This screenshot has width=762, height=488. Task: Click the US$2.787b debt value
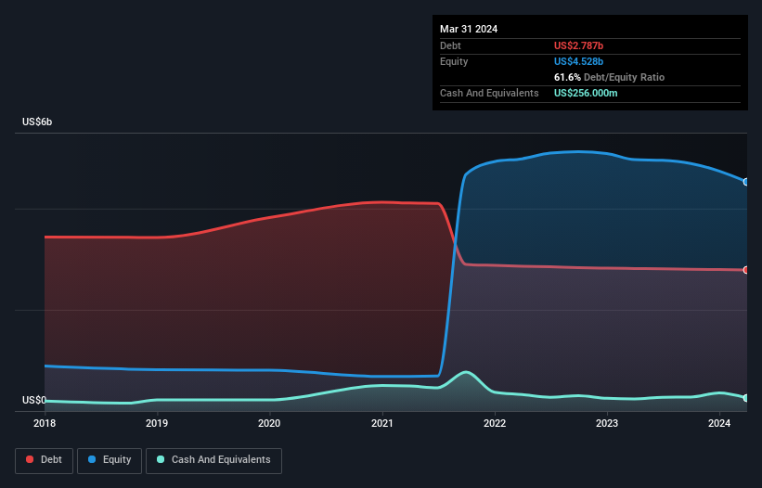[x=578, y=45]
